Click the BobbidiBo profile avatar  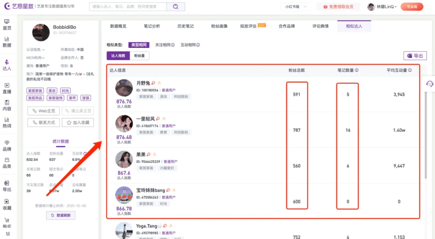[x=41, y=33]
